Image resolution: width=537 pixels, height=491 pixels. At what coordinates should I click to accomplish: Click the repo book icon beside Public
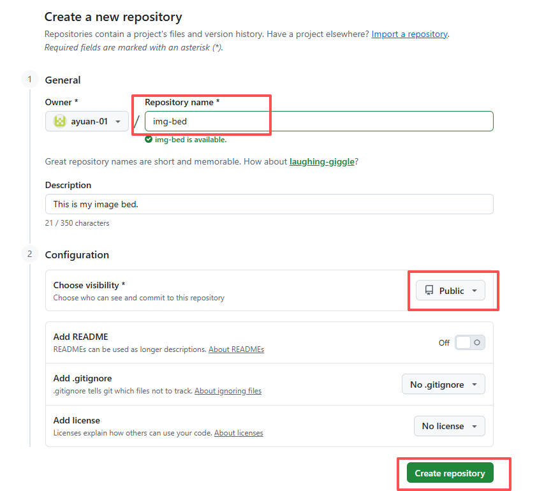click(x=429, y=291)
